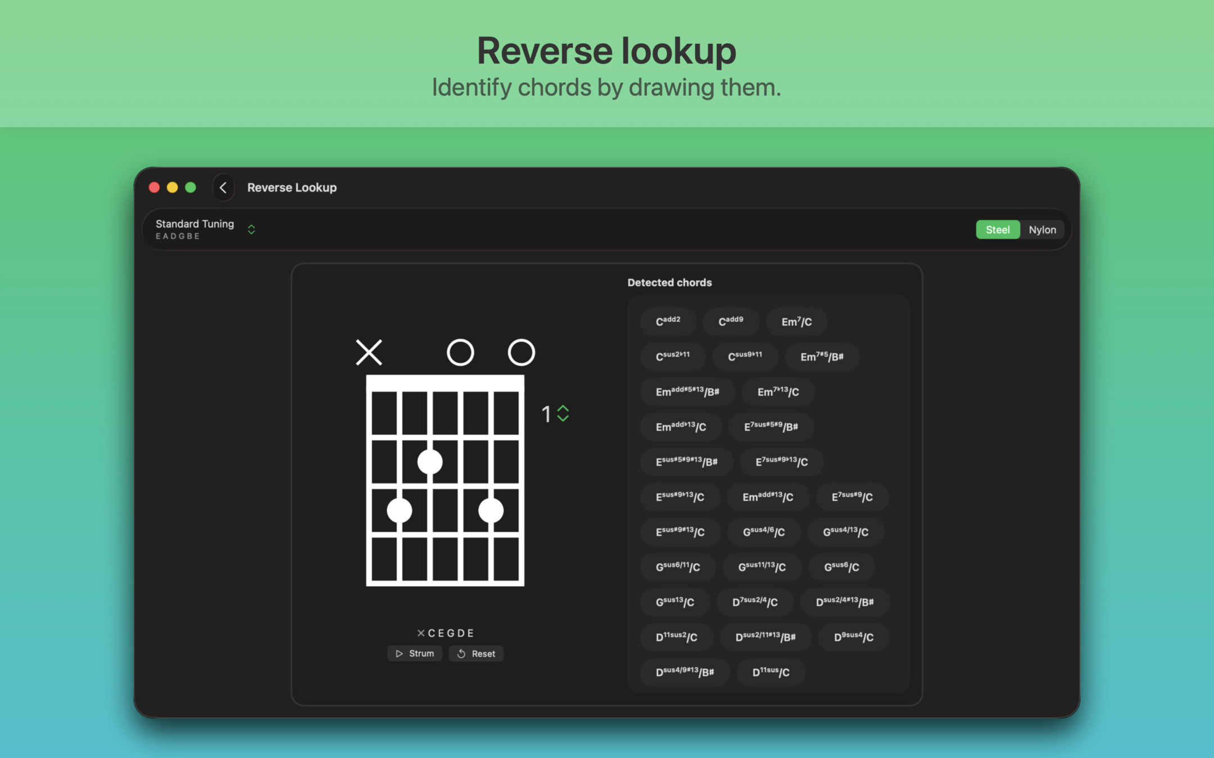Screen dimensions: 1214x758
Task: Select the Emadd#5#13/B# chord chip
Action: [687, 392]
